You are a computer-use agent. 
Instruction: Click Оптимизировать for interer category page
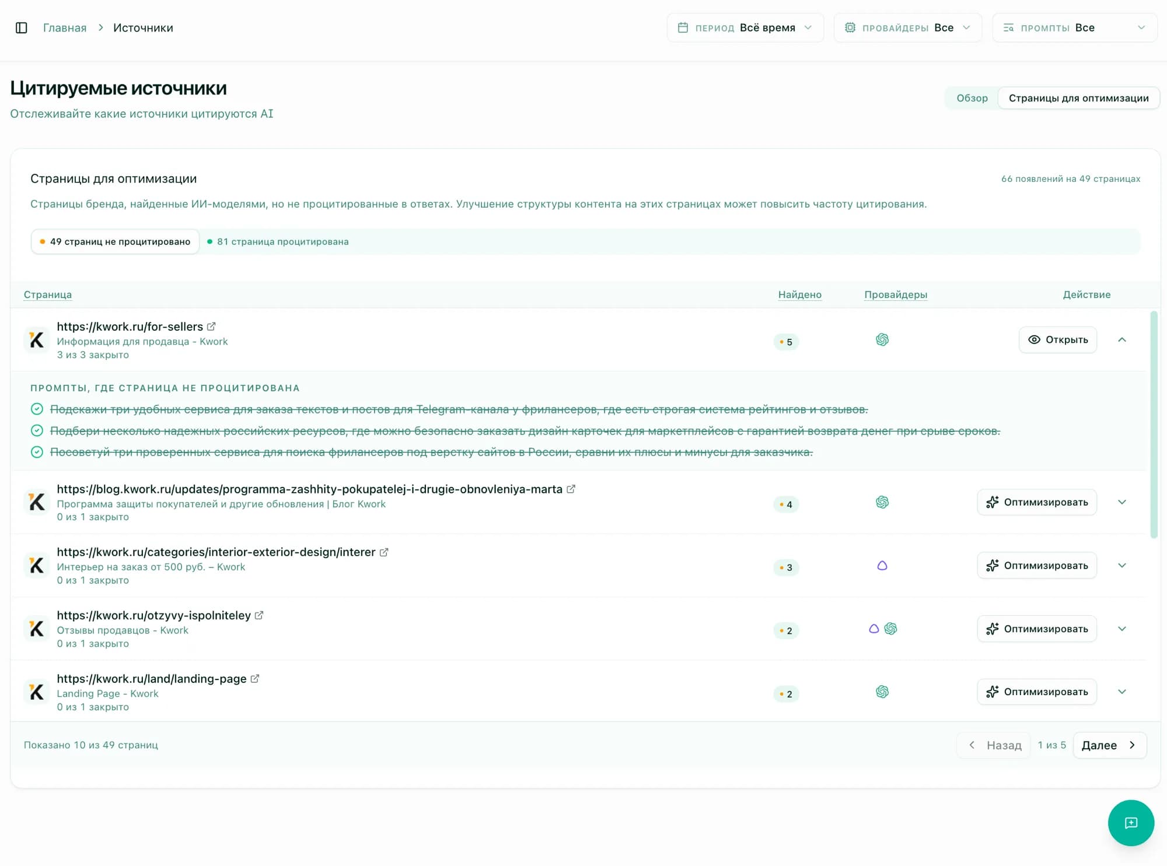click(x=1037, y=566)
